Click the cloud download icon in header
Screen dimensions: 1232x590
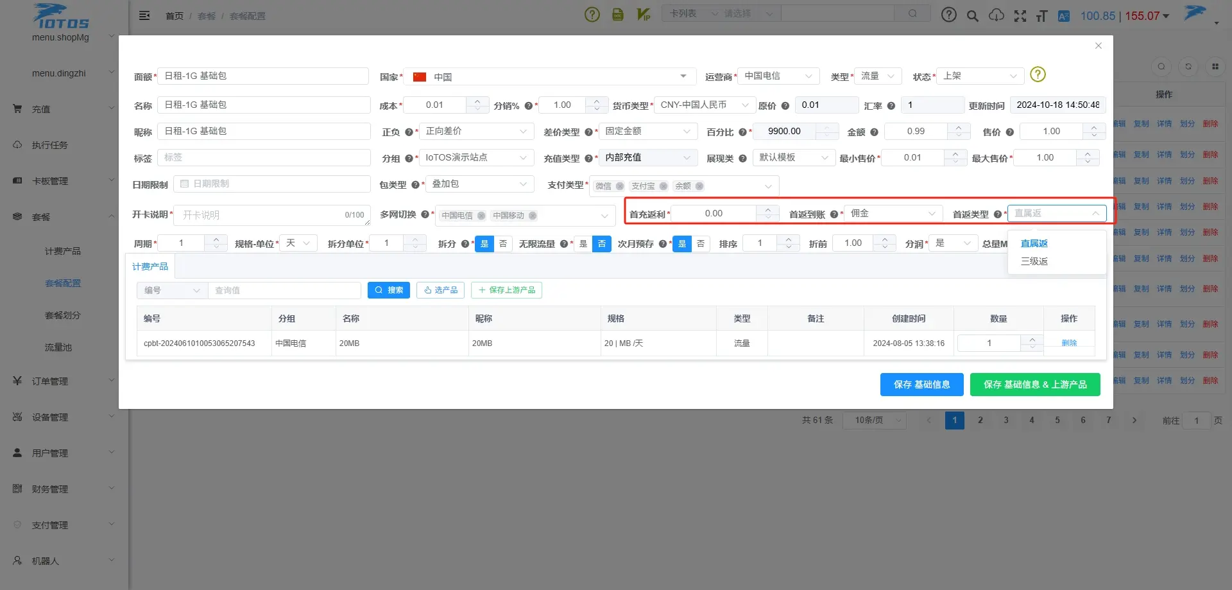[x=996, y=15]
